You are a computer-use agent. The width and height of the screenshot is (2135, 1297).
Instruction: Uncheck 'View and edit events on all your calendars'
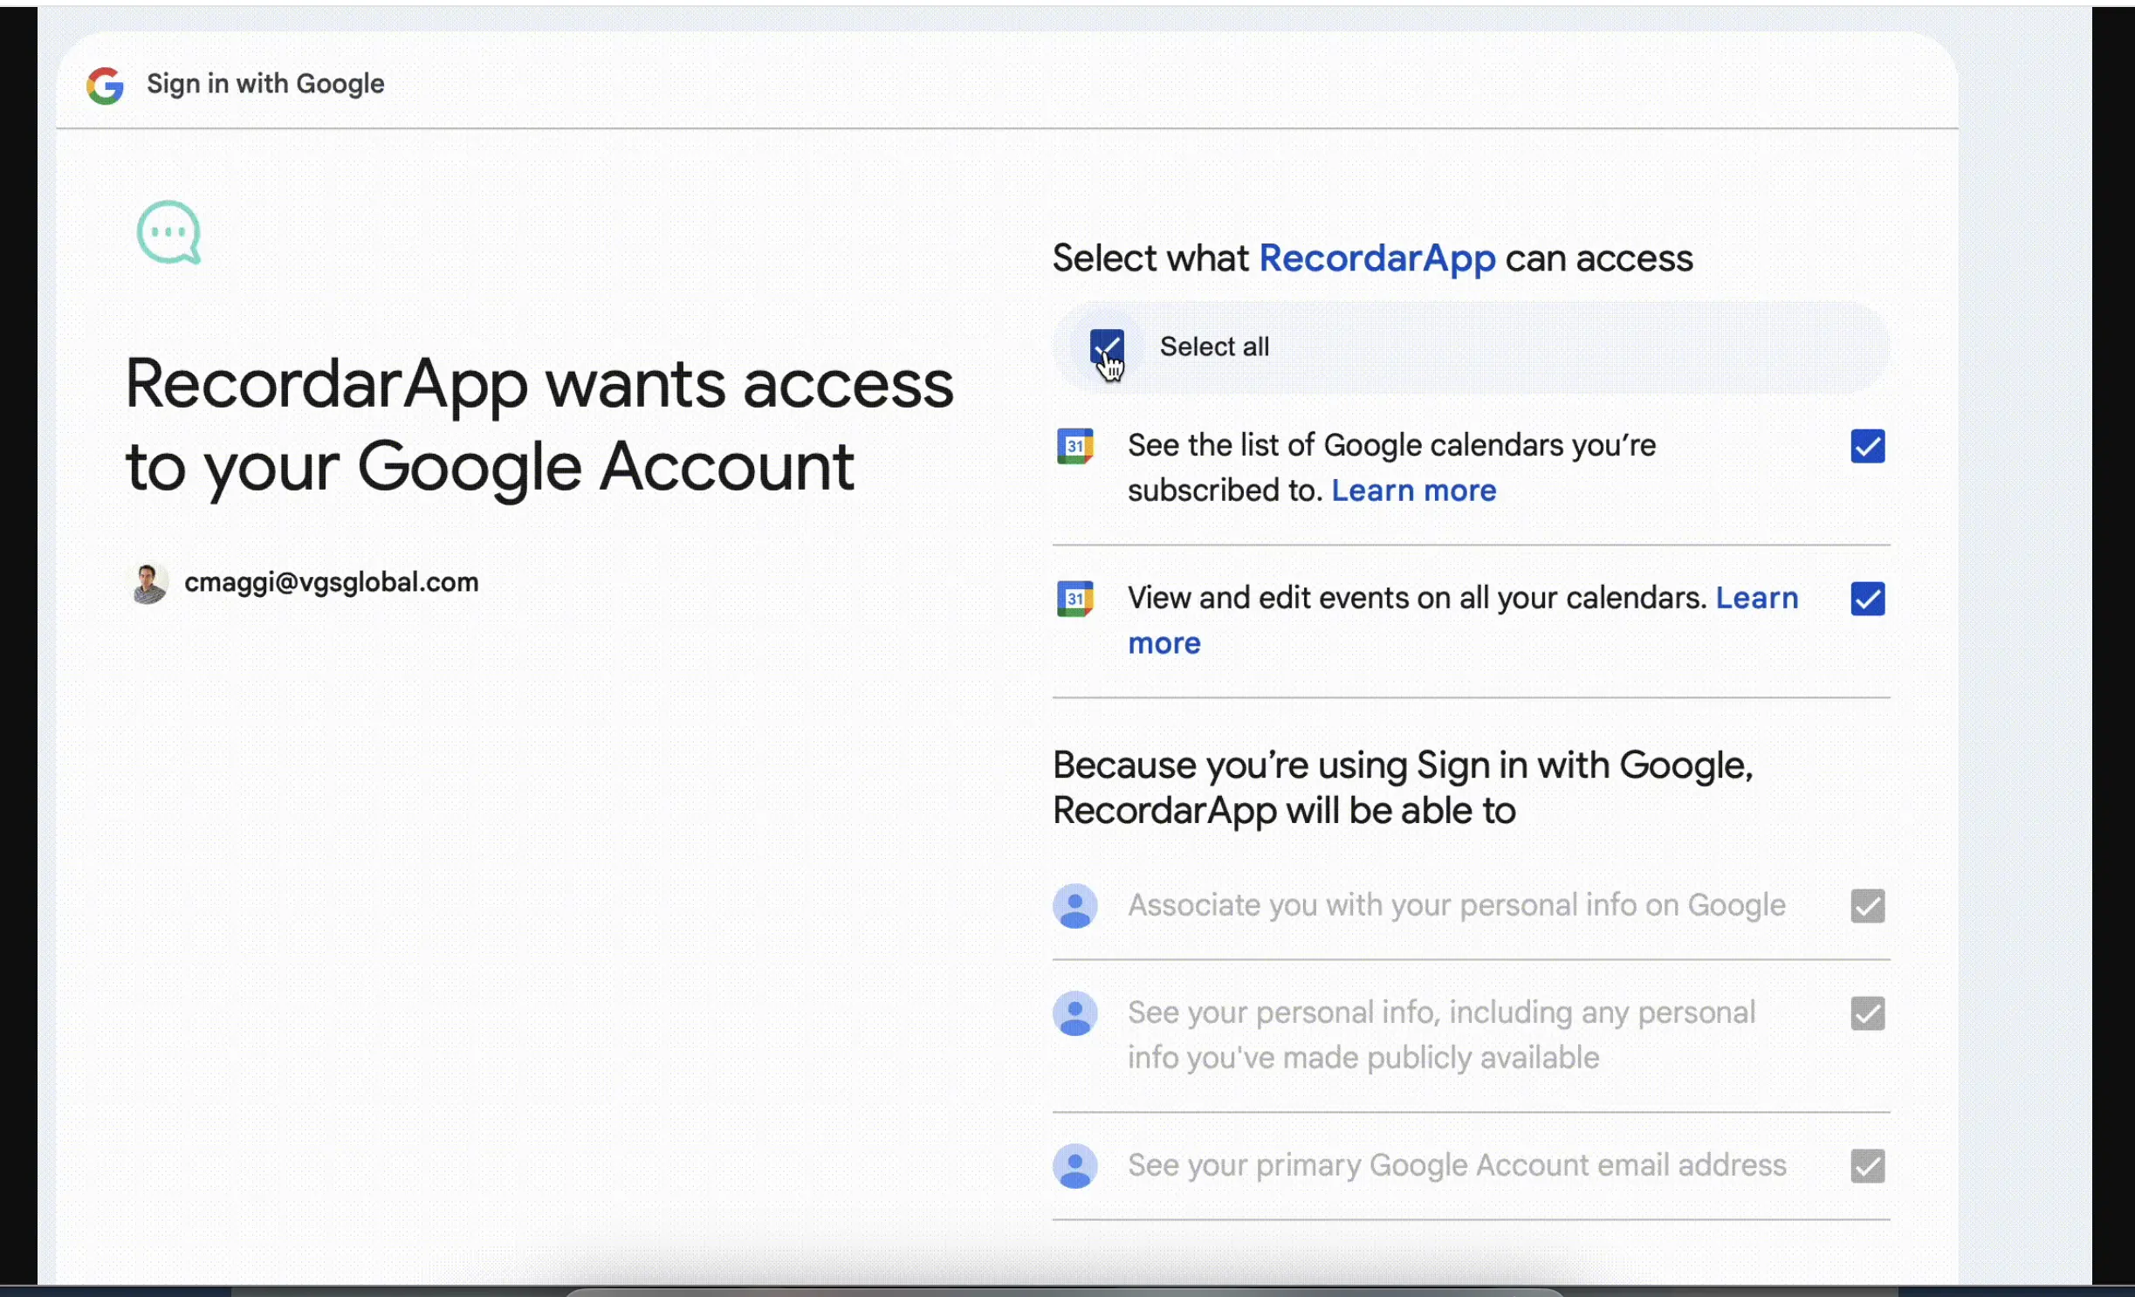coord(1867,599)
